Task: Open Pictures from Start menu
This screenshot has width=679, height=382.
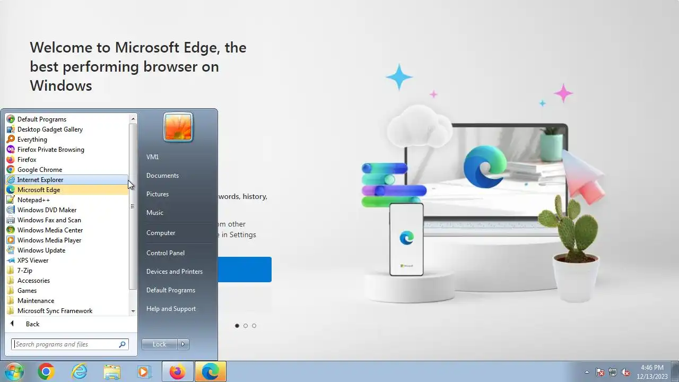Action: (158, 194)
